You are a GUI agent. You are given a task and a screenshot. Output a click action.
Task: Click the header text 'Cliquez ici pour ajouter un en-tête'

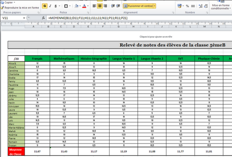point(156,37)
